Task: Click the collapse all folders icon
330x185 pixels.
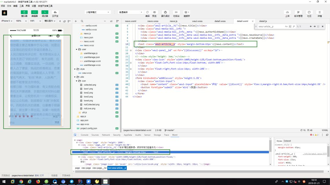Action: tap(111, 21)
